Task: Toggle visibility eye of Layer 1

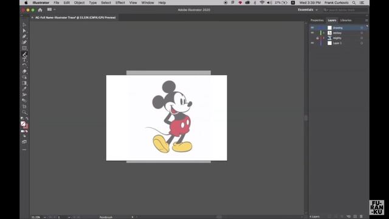Action: point(312,43)
